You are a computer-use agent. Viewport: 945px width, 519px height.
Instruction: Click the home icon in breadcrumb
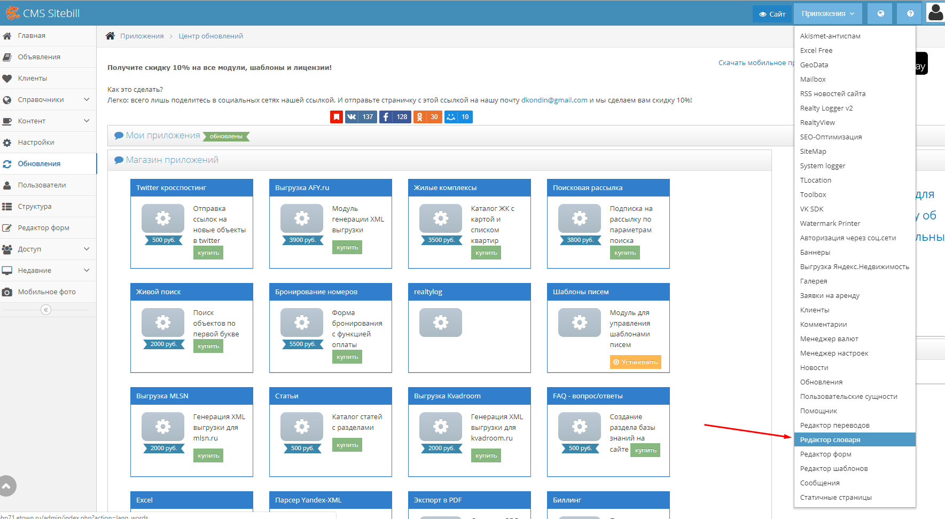[110, 36]
